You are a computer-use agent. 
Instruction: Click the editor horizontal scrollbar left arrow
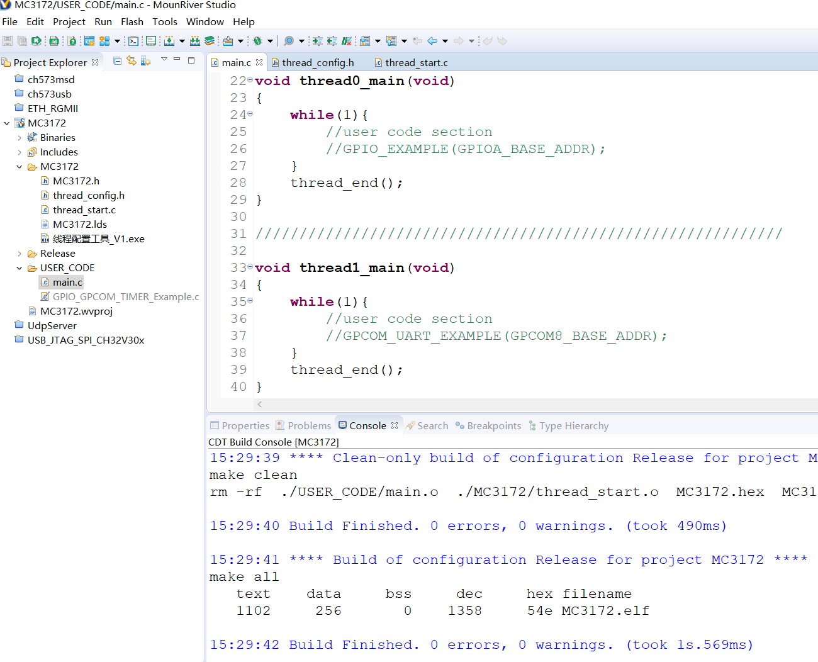[259, 404]
